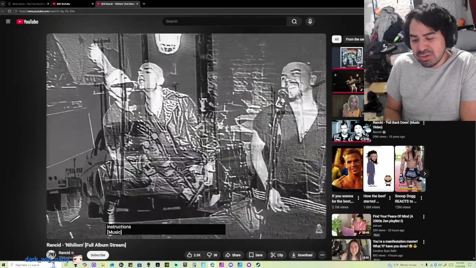476x268 pixels.
Task: Close the Mines Game tab
Action: coord(48,4)
